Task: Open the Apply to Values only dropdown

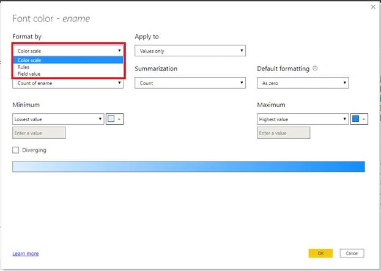Action: (190, 51)
